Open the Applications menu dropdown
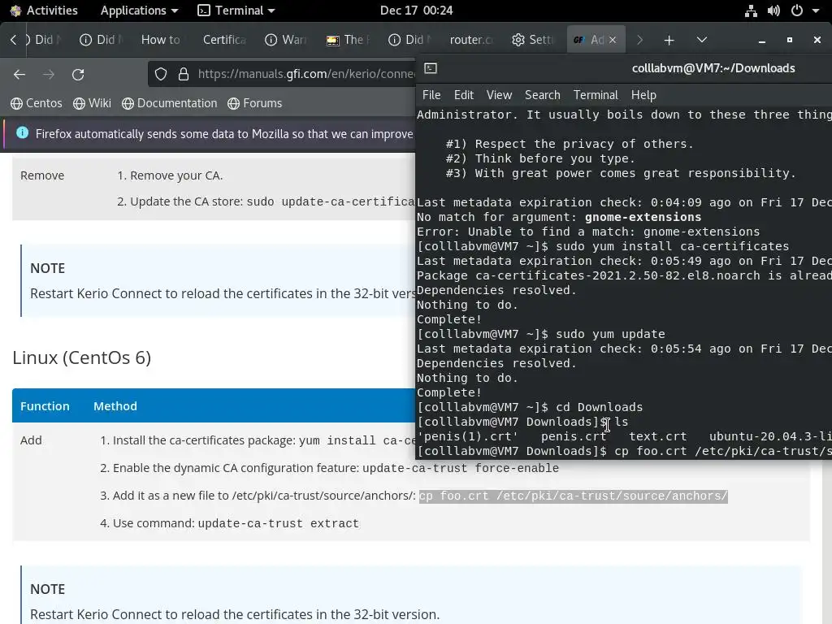832x624 pixels. [139, 10]
